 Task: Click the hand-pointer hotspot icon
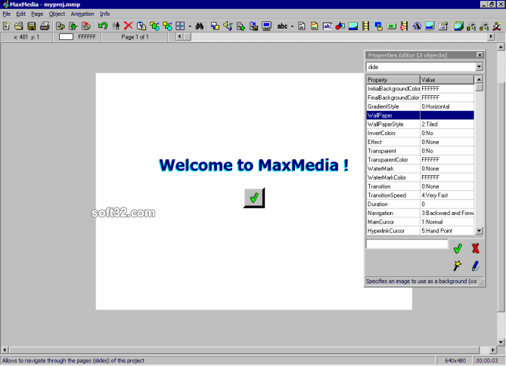tap(378, 26)
